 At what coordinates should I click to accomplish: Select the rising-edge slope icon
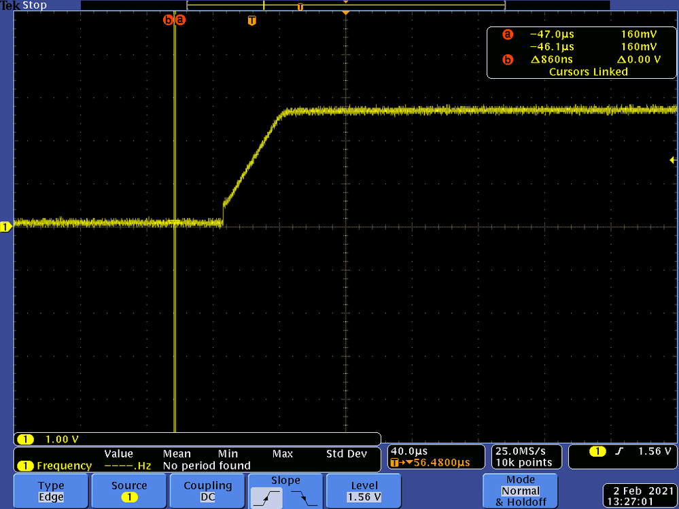click(x=265, y=498)
